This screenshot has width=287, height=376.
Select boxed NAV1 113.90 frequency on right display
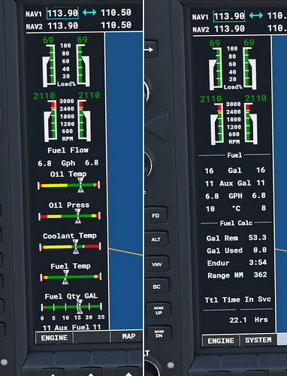click(229, 17)
